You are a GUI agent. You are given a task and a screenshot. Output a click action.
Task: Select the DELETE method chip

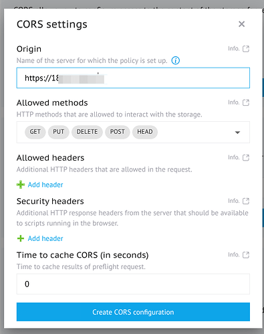pos(87,132)
